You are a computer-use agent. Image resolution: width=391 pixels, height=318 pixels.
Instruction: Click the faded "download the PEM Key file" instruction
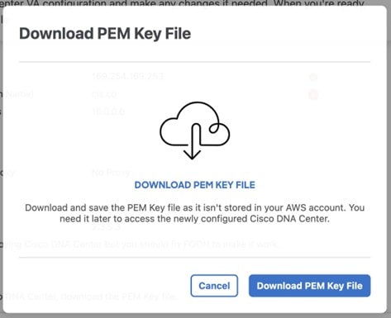(x=89, y=297)
